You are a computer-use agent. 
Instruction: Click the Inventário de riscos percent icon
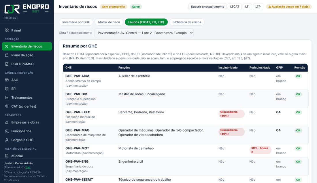click(x=7, y=46)
